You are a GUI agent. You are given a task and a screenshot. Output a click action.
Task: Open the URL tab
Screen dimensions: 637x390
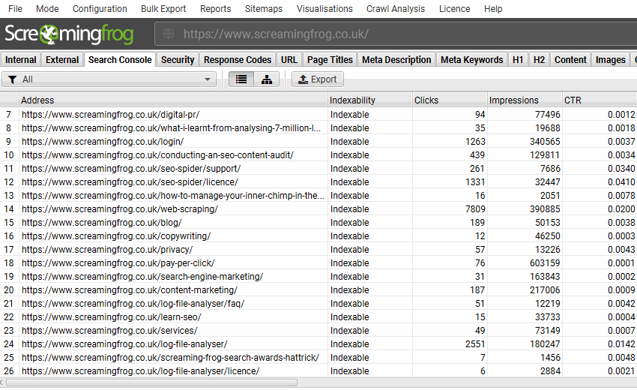pos(289,60)
